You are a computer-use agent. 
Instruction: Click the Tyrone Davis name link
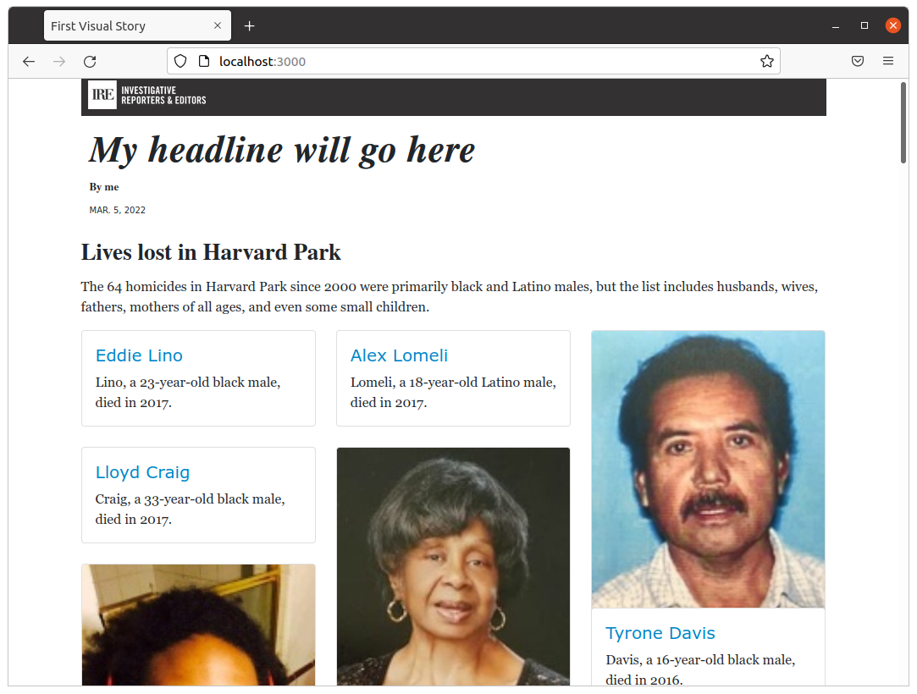coord(660,633)
